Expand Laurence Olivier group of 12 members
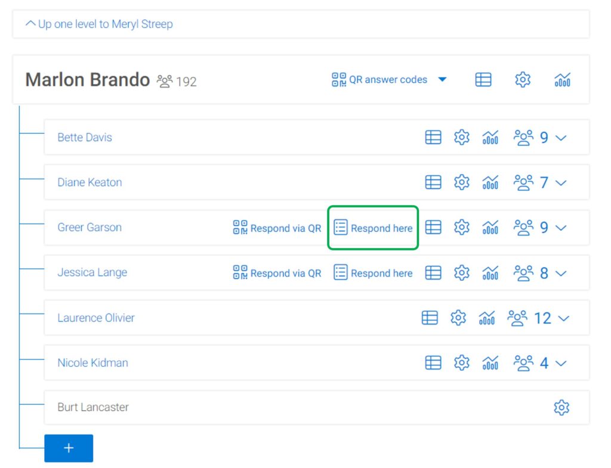This screenshot has width=611, height=468. [563, 318]
